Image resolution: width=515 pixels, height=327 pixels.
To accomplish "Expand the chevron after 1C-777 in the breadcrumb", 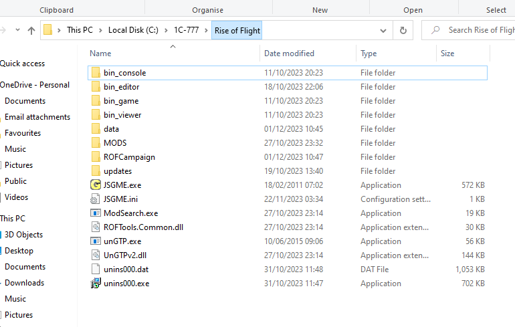I will click(206, 30).
